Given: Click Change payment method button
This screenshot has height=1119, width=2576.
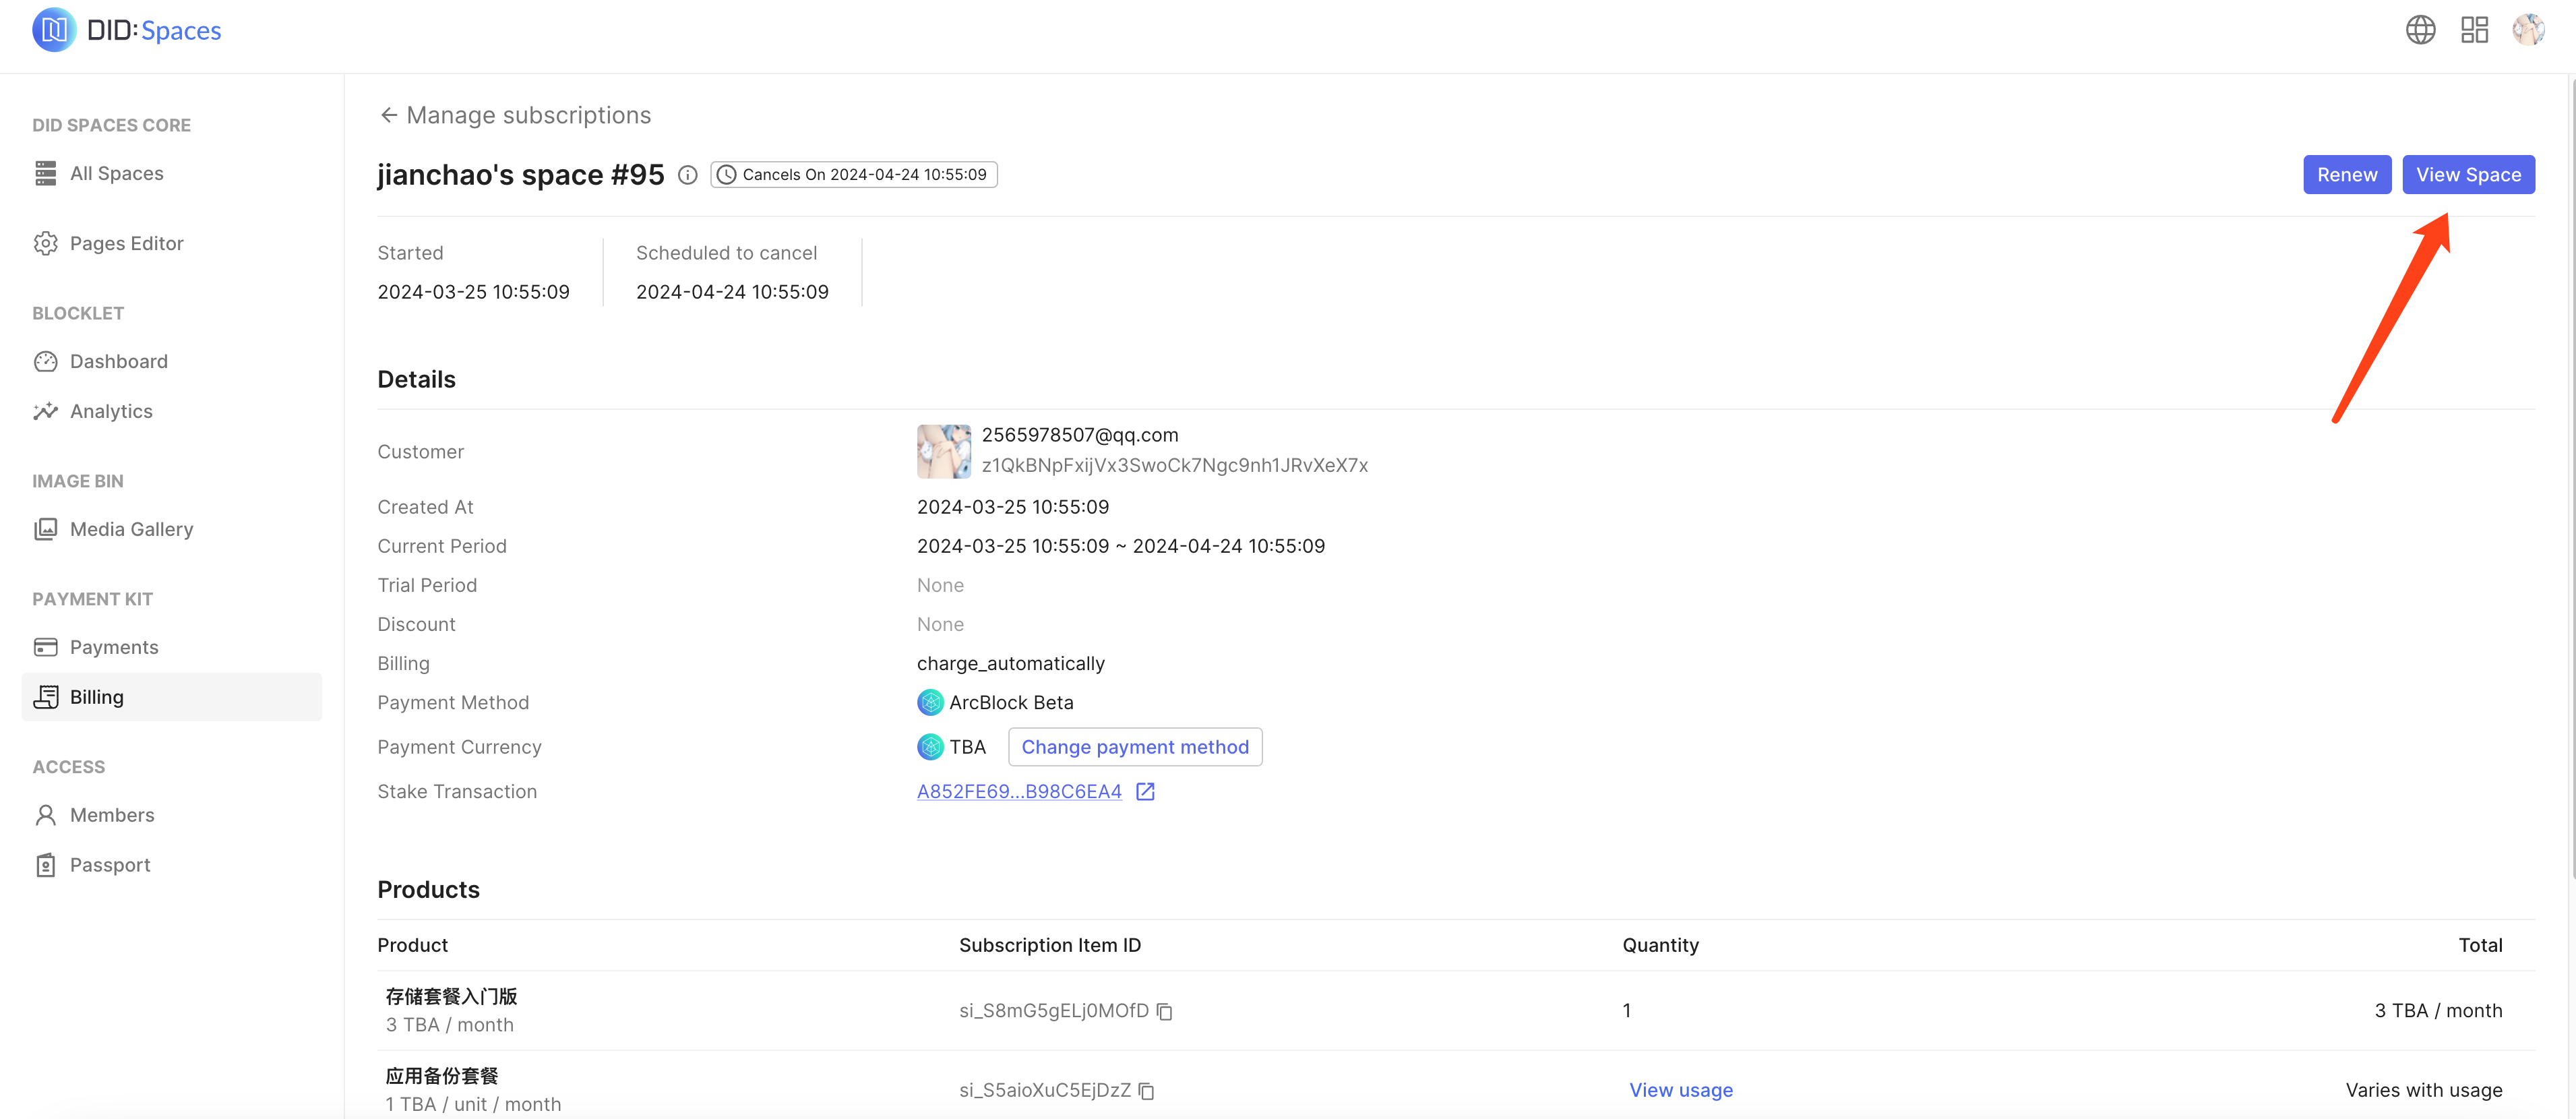Looking at the screenshot, I should pyautogui.click(x=1134, y=747).
